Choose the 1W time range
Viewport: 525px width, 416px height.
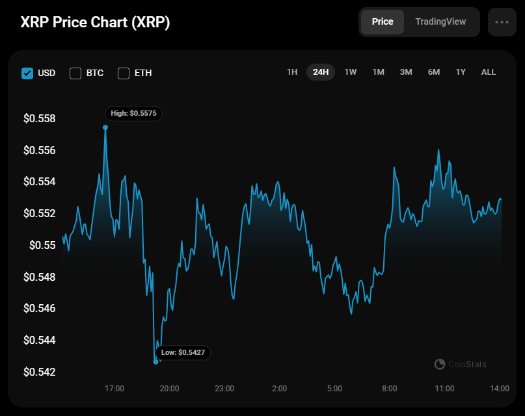click(351, 72)
